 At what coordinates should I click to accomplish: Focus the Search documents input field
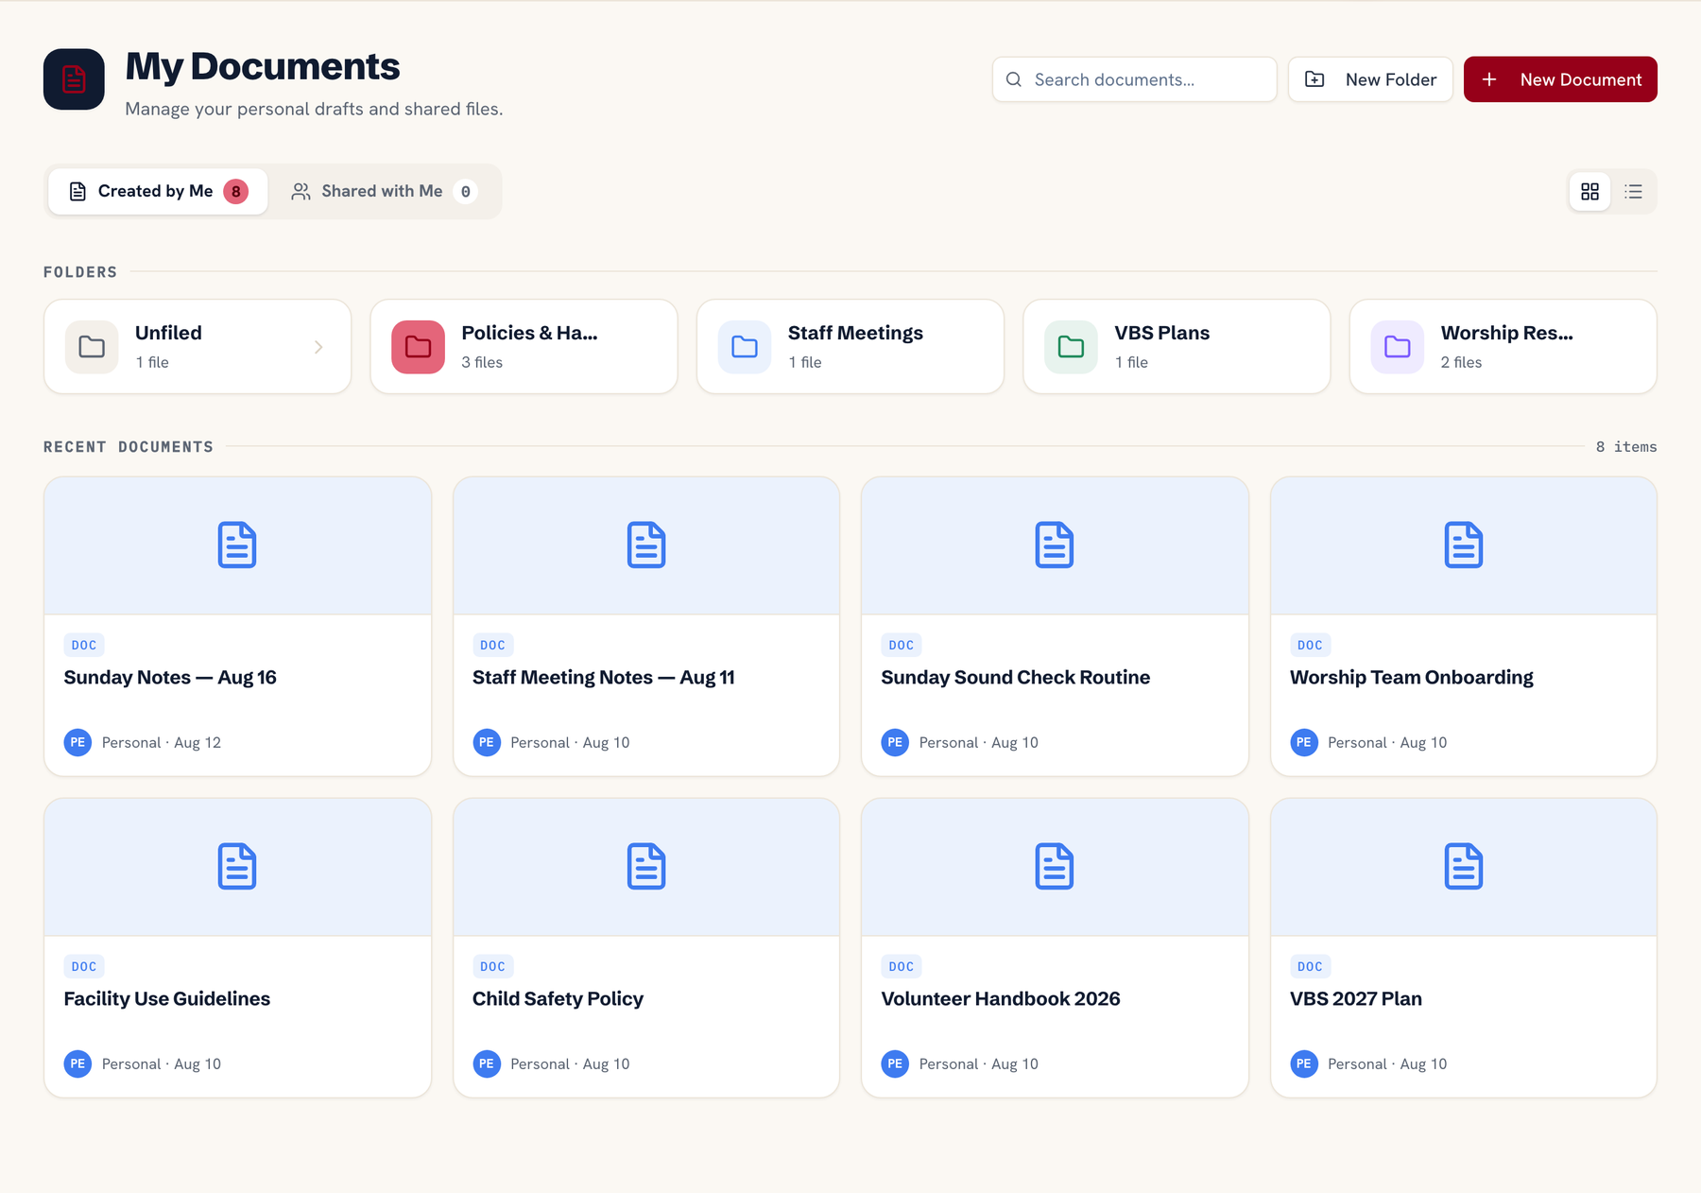(x=1134, y=79)
